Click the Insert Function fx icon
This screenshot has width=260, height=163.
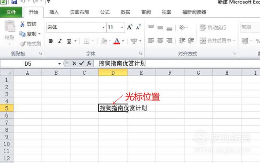click(x=89, y=63)
